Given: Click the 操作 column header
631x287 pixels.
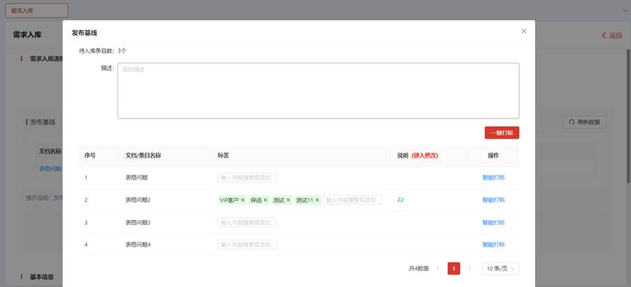Looking at the screenshot, I should [x=493, y=156].
